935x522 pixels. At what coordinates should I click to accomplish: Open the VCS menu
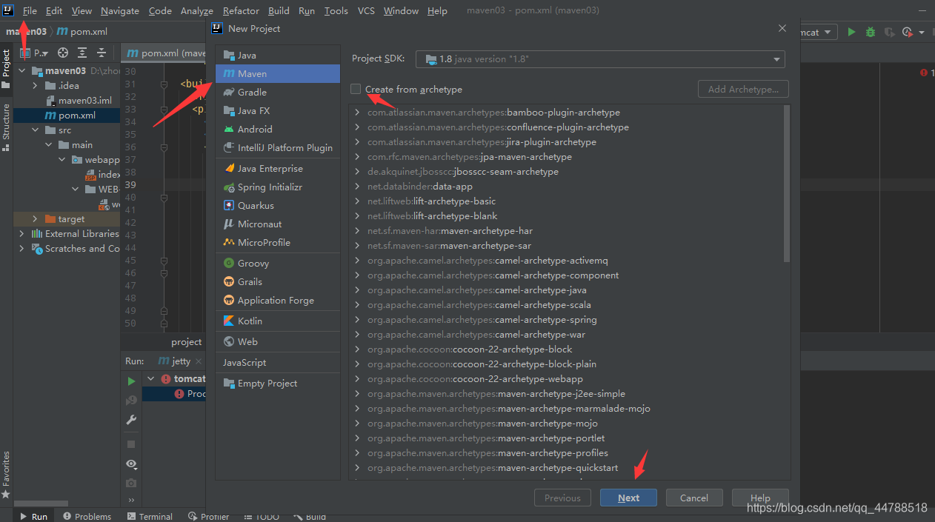coord(366,11)
